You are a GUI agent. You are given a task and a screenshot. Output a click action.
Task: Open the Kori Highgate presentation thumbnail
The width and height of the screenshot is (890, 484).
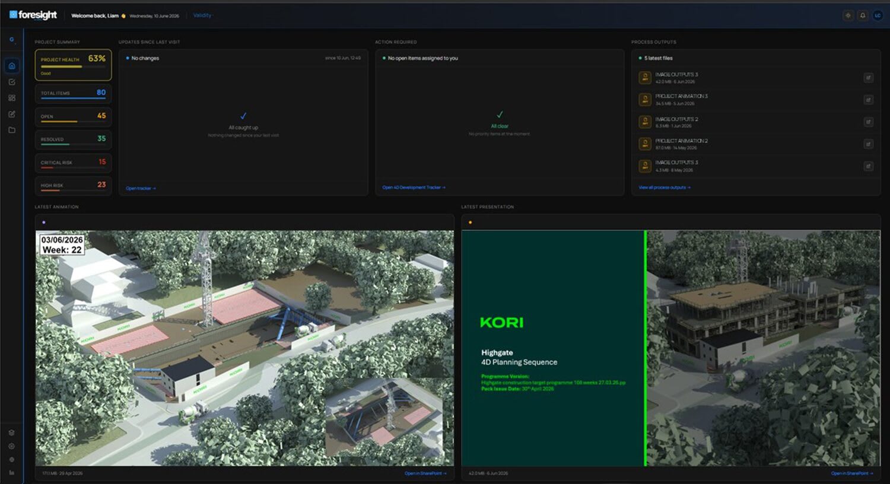(x=671, y=348)
